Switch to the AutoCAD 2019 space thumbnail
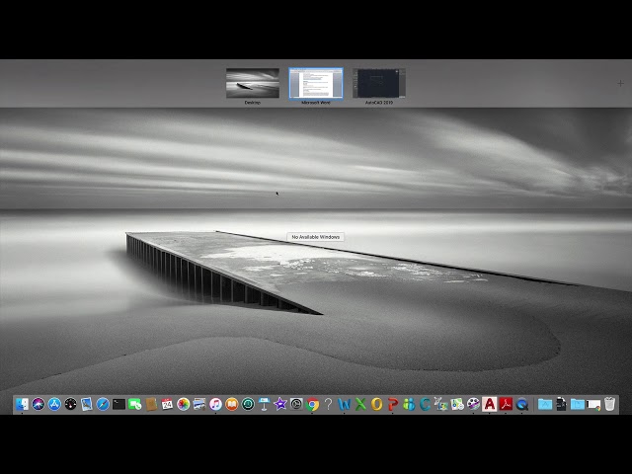Image resolution: width=632 pixels, height=474 pixels. tap(379, 83)
